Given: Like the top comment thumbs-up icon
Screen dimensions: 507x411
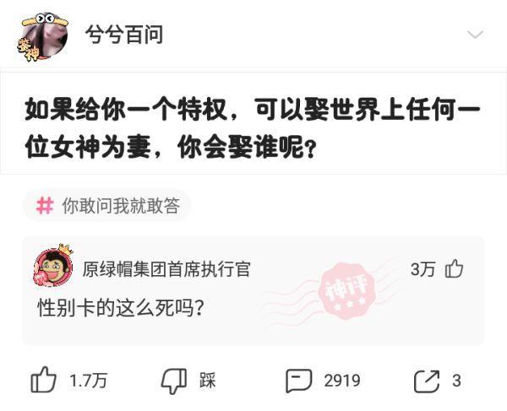Looking at the screenshot, I should tap(455, 268).
